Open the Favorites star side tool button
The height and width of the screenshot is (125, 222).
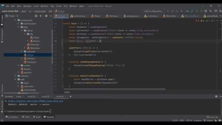click(2, 107)
